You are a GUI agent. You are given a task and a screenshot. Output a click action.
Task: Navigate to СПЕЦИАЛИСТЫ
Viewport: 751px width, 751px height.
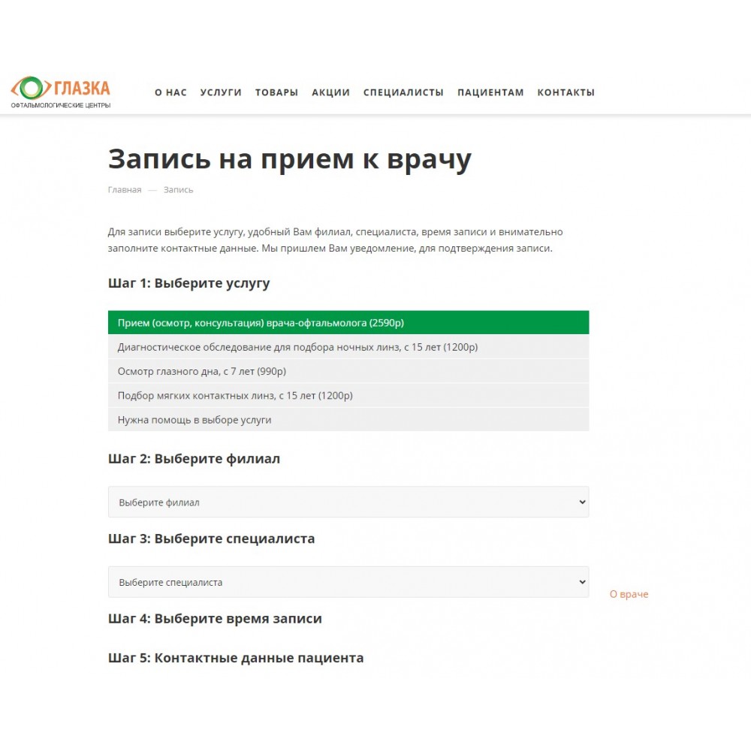[403, 92]
